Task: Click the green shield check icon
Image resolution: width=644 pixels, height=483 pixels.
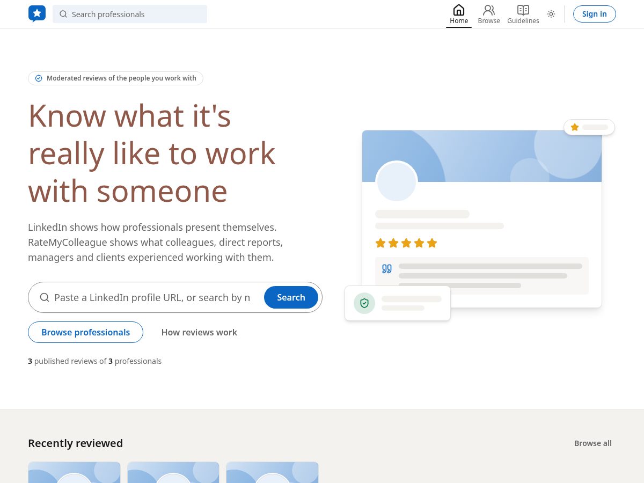Action: [x=364, y=303]
